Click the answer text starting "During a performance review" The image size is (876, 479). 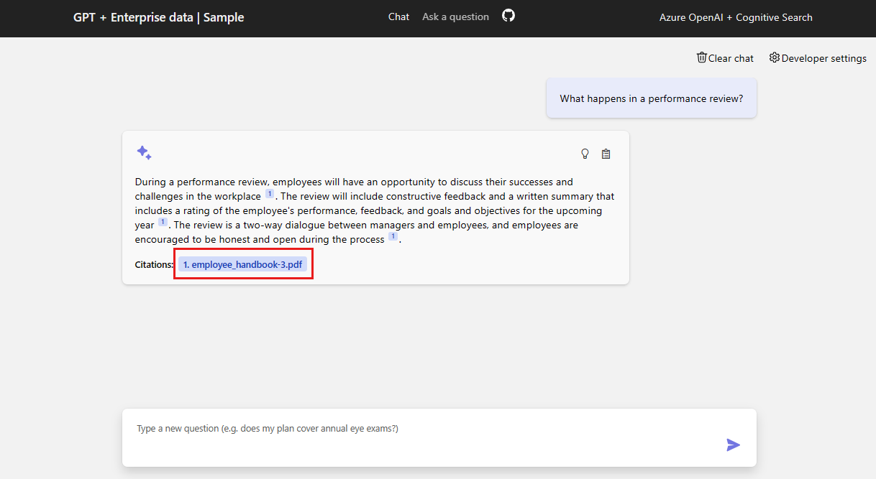point(375,210)
